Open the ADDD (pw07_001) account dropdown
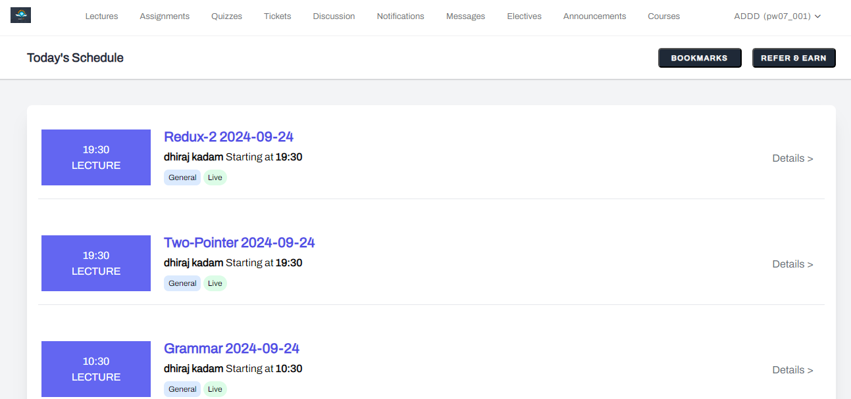851x399 pixels. click(x=777, y=16)
